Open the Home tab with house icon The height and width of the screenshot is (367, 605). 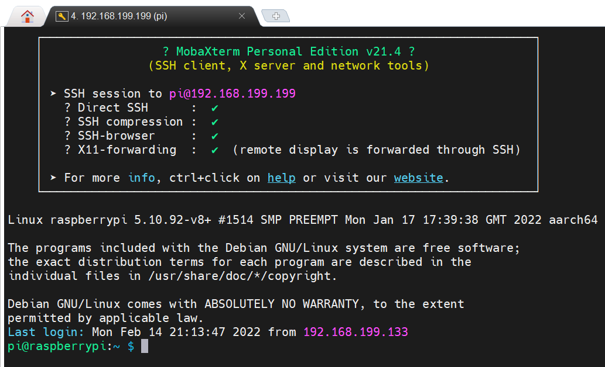coord(27,16)
